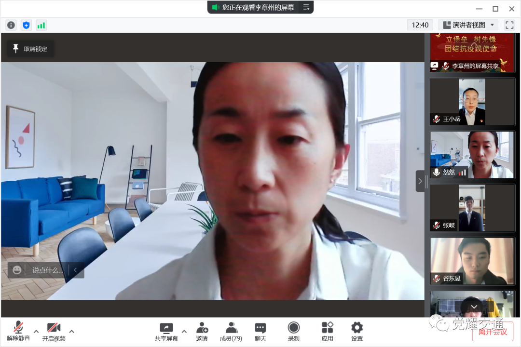Open the blue security shield icon

[x=26, y=25]
